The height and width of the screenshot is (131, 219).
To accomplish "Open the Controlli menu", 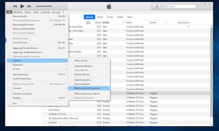I will (x=45, y=12).
